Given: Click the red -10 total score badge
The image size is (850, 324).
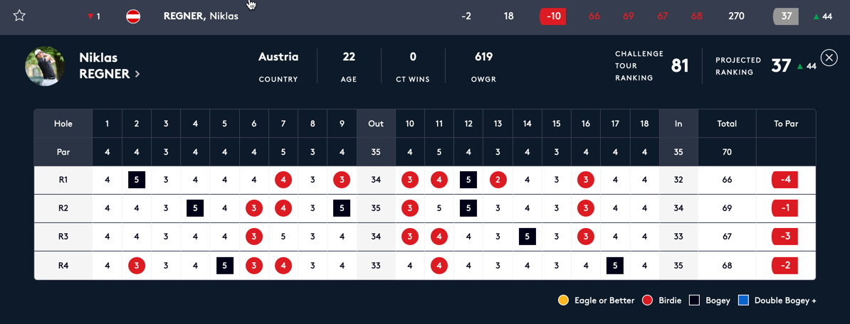Looking at the screenshot, I should [552, 16].
